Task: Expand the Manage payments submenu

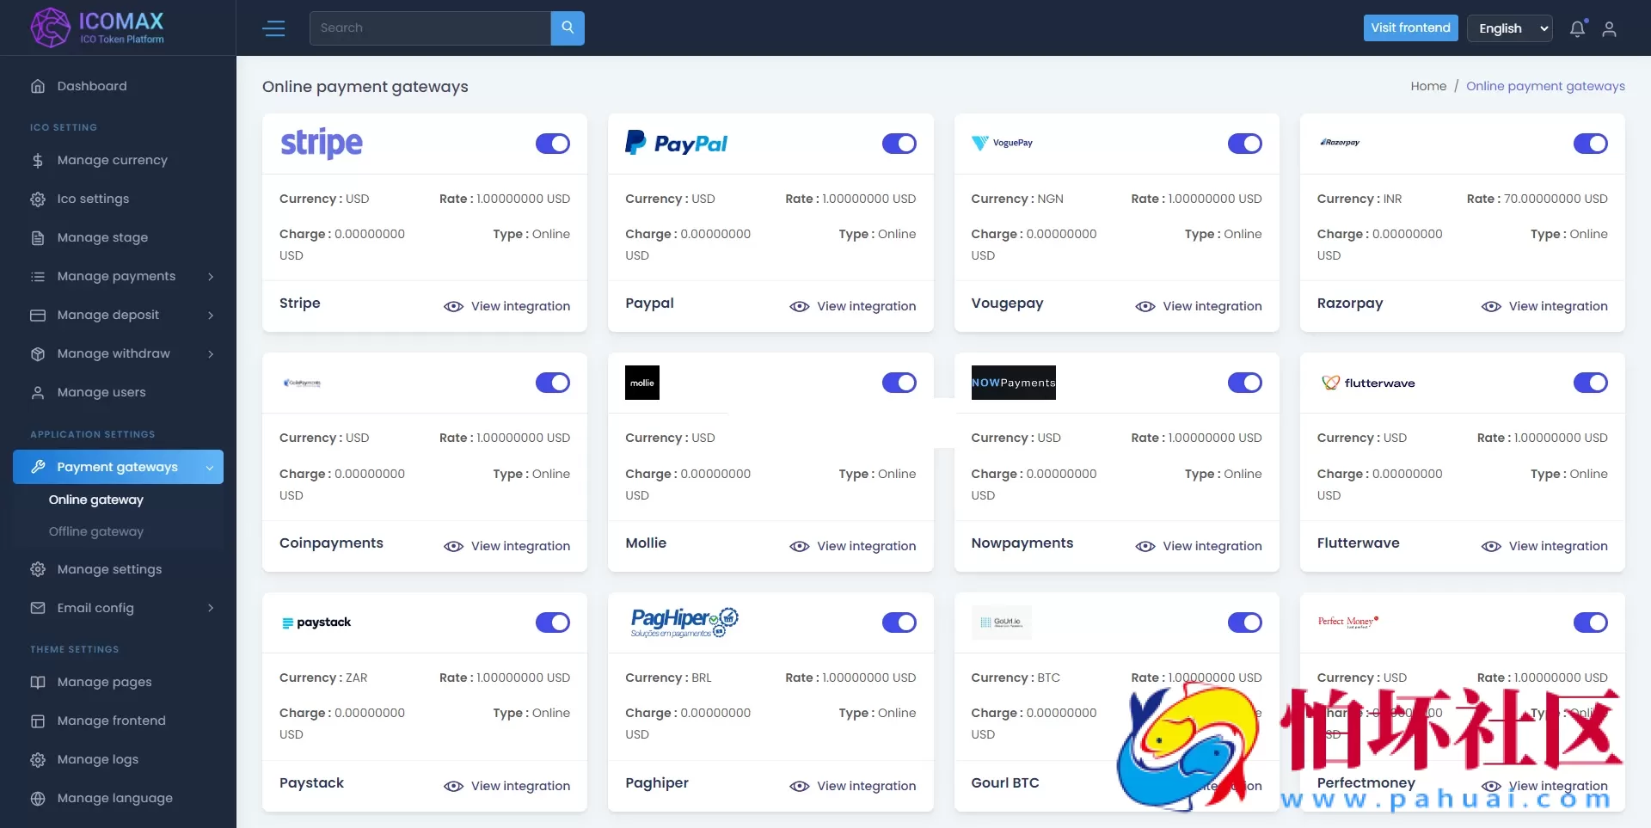Action: (211, 276)
